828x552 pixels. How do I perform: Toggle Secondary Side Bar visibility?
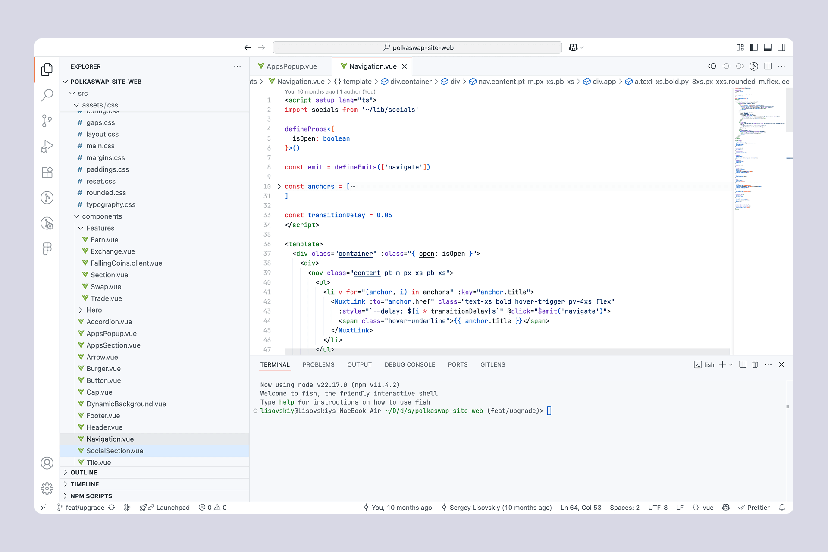pos(781,47)
